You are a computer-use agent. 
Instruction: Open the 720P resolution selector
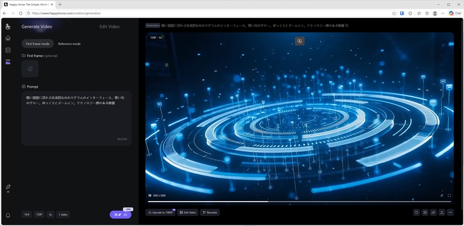point(39,214)
